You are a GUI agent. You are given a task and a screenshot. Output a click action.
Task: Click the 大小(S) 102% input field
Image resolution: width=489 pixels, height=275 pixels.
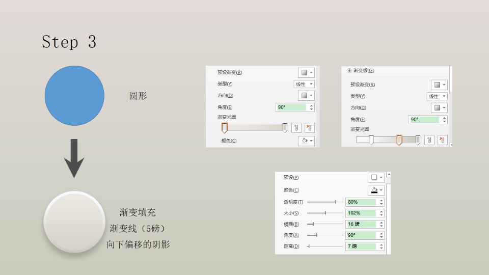(x=361, y=213)
